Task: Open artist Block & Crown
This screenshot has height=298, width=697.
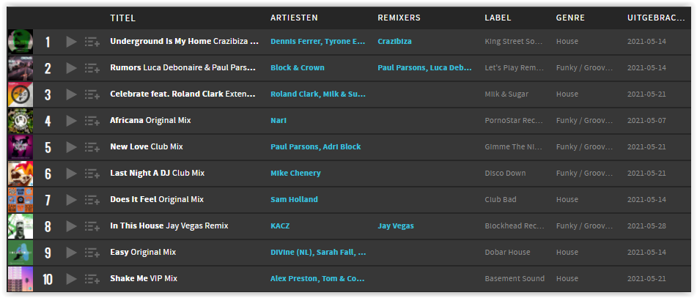Action: click(298, 68)
